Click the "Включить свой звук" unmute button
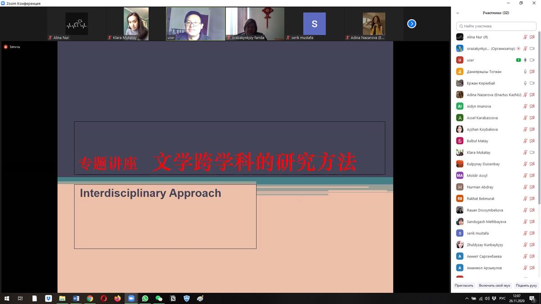 (494, 286)
